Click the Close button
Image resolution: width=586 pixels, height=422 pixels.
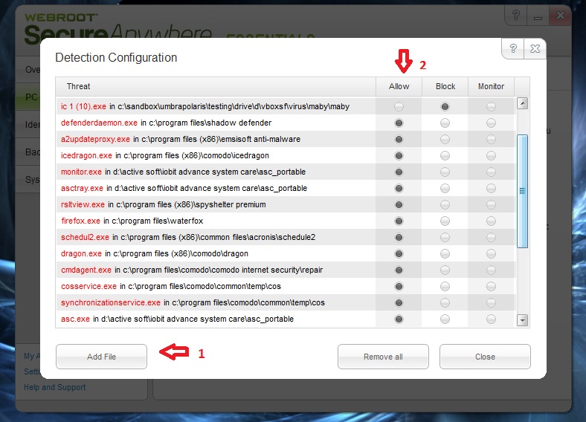pos(485,357)
